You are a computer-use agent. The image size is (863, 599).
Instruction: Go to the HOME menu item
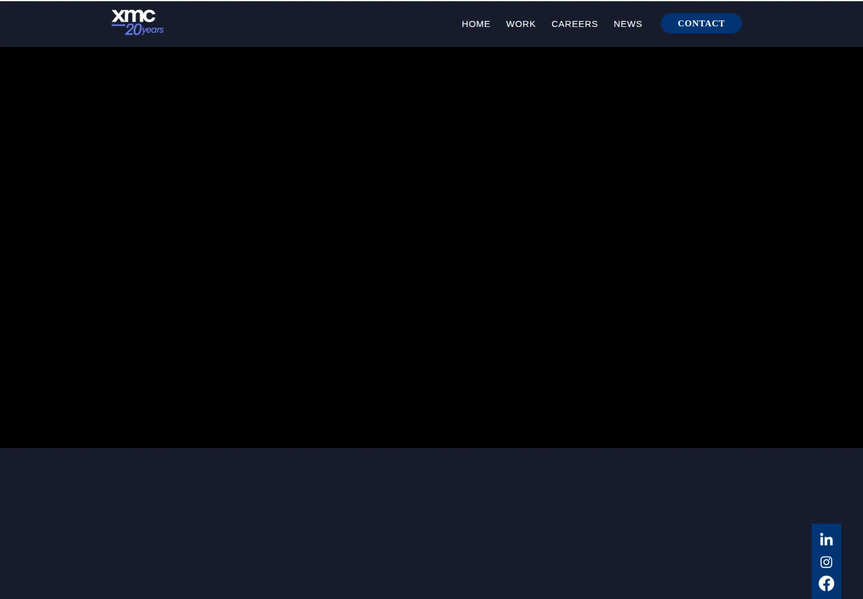(476, 24)
